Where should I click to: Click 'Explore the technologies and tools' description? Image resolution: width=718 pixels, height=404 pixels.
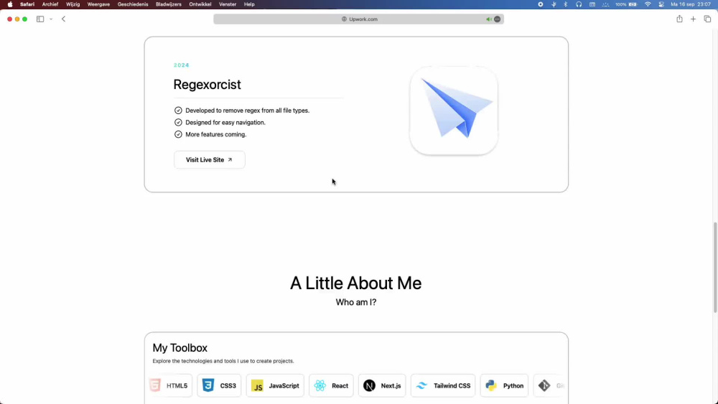click(x=223, y=361)
